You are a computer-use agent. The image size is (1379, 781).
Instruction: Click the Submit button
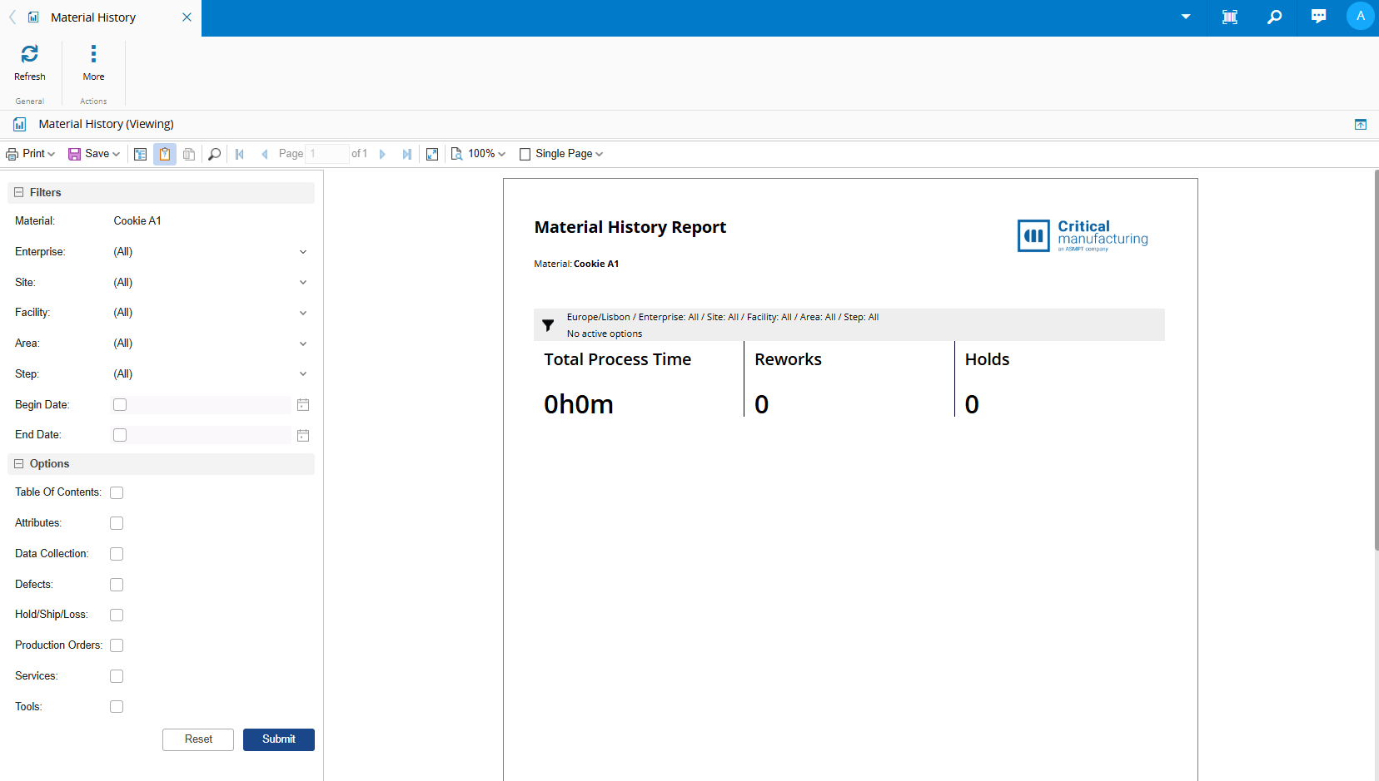coord(278,739)
